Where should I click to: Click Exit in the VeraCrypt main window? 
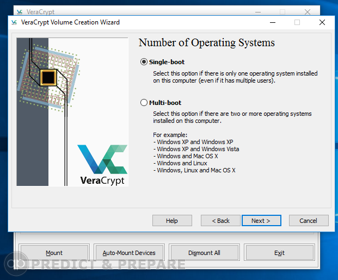tap(279, 253)
